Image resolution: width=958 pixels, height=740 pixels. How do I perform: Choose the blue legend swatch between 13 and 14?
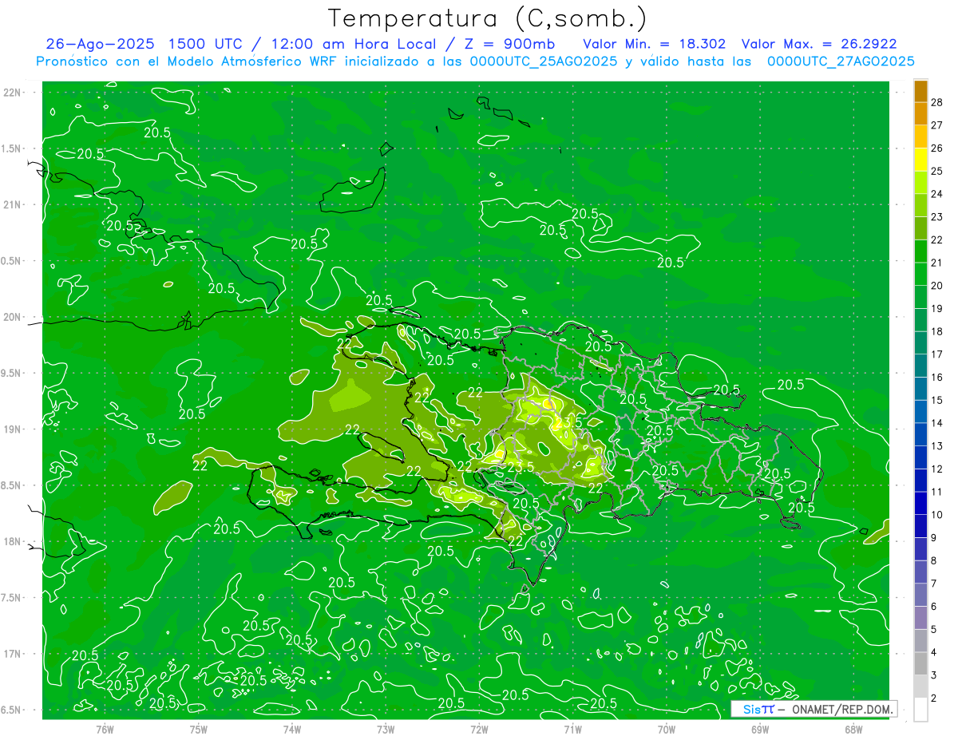(920, 435)
